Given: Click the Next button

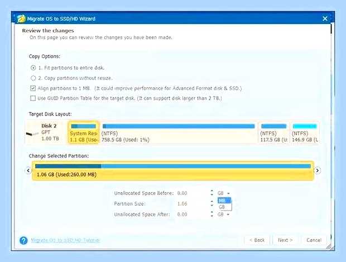Looking at the screenshot, I should tap(285, 240).
